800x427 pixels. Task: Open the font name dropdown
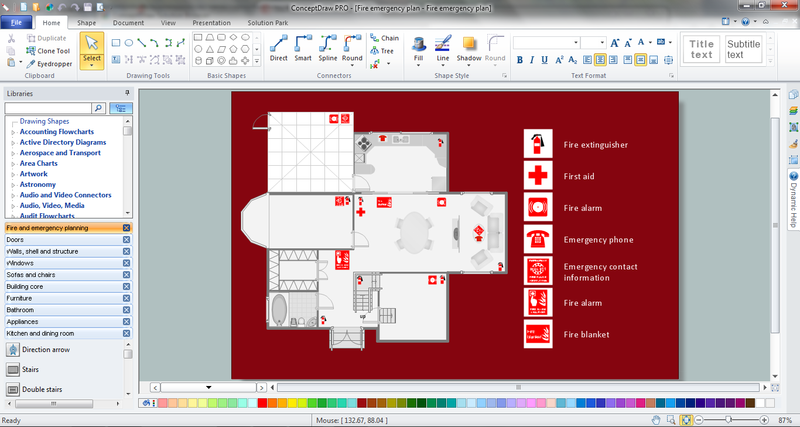coord(576,43)
